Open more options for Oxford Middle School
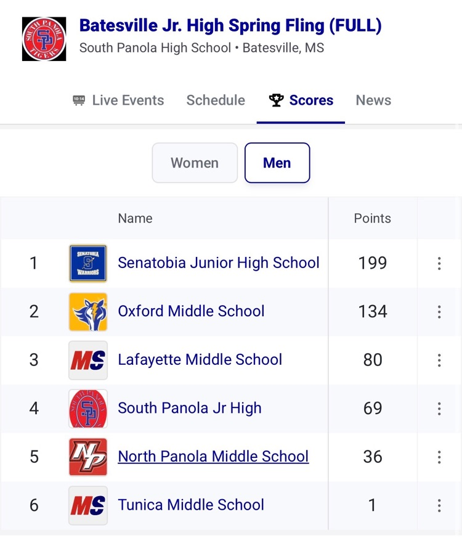462x538 pixels. click(x=439, y=312)
